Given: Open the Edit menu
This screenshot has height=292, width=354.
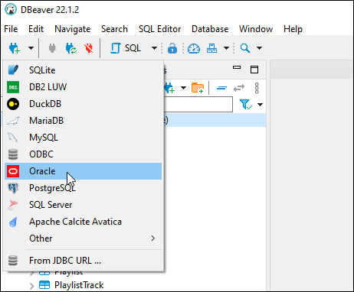Looking at the screenshot, I should (x=36, y=29).
